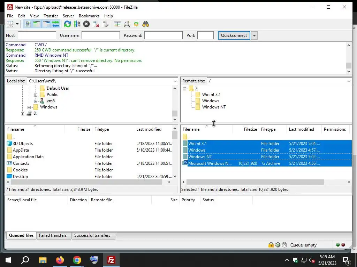This screenshot has width=357, height=267.
Task: Open Windows Start menu
Action: (x=8, y=260)
